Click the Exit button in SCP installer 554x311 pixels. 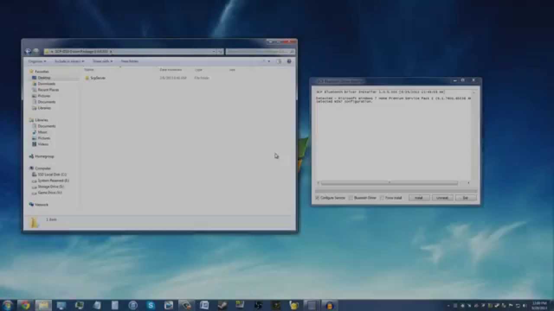point(465,198)
